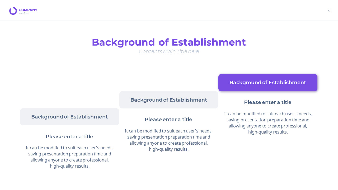338x190 pixels.
Task: Click 'high-quality results.' in the right paragraph
Action: pyautogui.click(x=268, y=132)
